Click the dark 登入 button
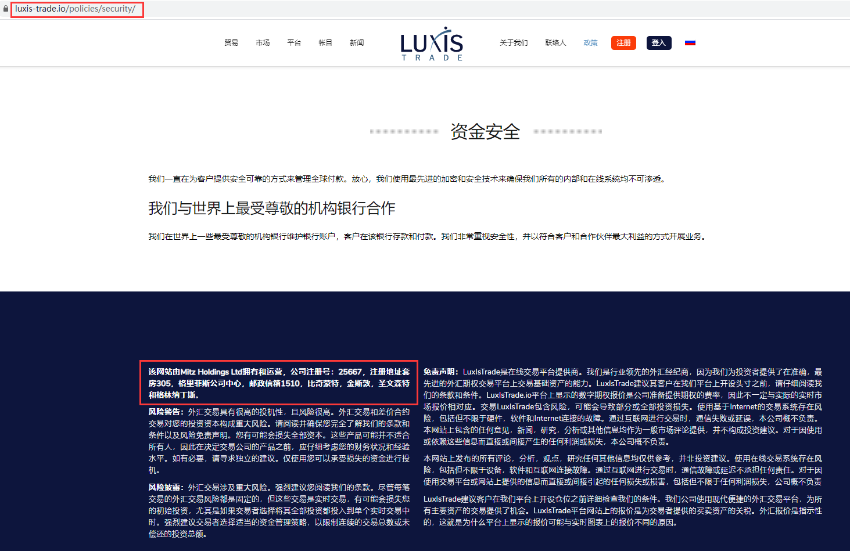This screenshot has height=551, width=850. pos(659,43)
